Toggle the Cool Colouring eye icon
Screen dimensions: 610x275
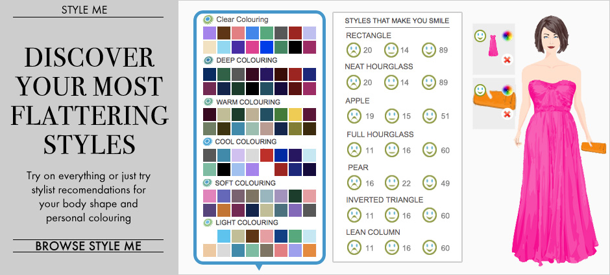coord(208,142)
